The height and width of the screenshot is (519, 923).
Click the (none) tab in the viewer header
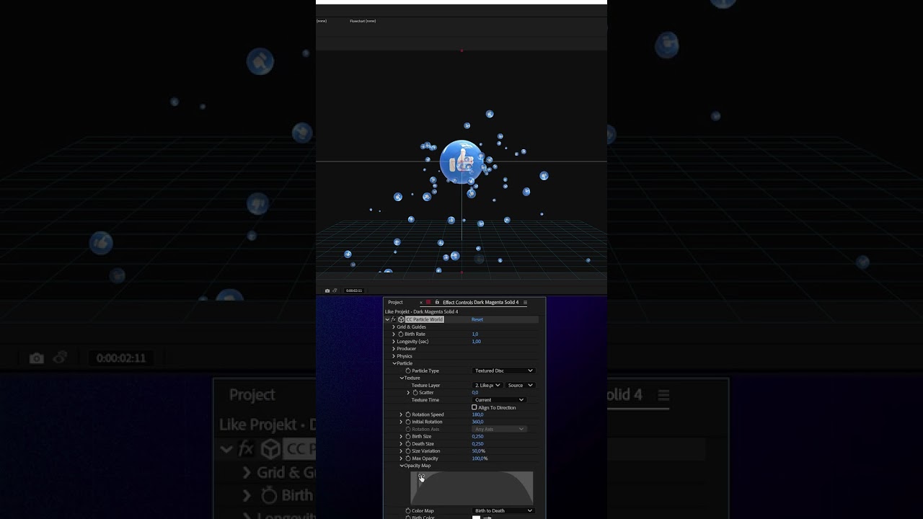click(322, 21)
